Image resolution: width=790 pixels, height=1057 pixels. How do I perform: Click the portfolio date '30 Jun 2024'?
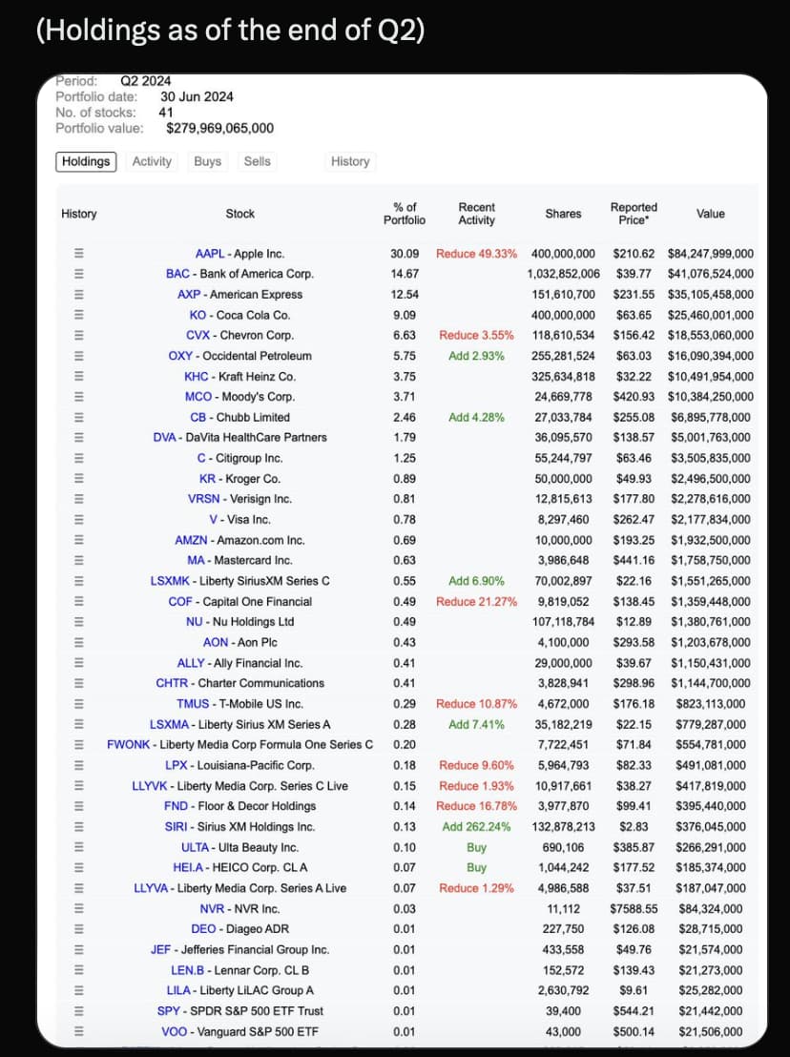197,97
